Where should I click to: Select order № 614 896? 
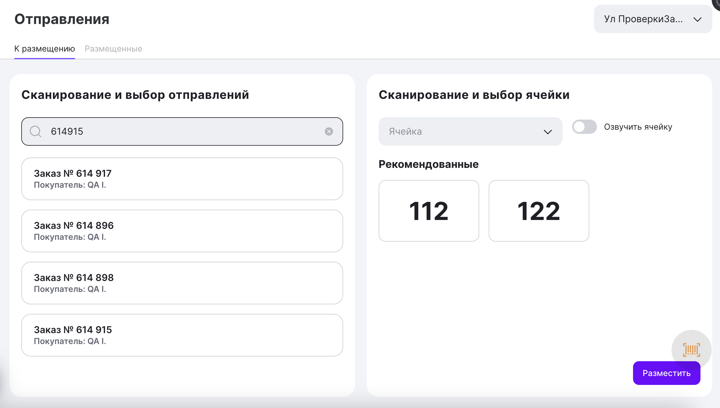tap(182, 231)
